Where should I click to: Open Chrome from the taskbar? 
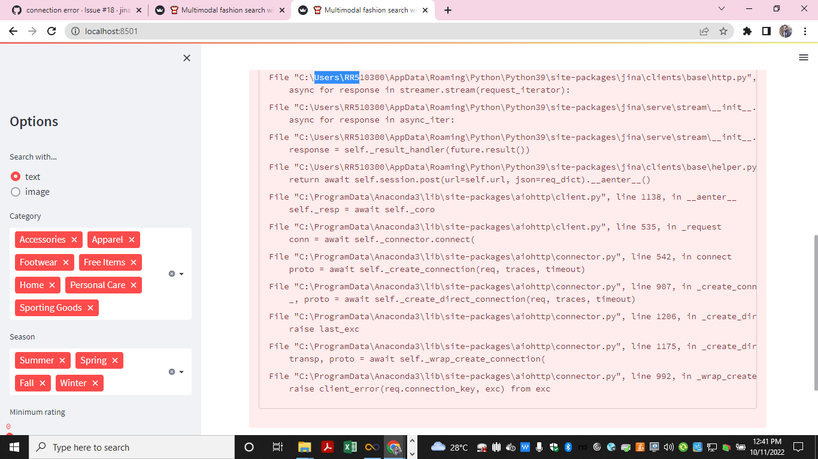[x=394, y=447]
